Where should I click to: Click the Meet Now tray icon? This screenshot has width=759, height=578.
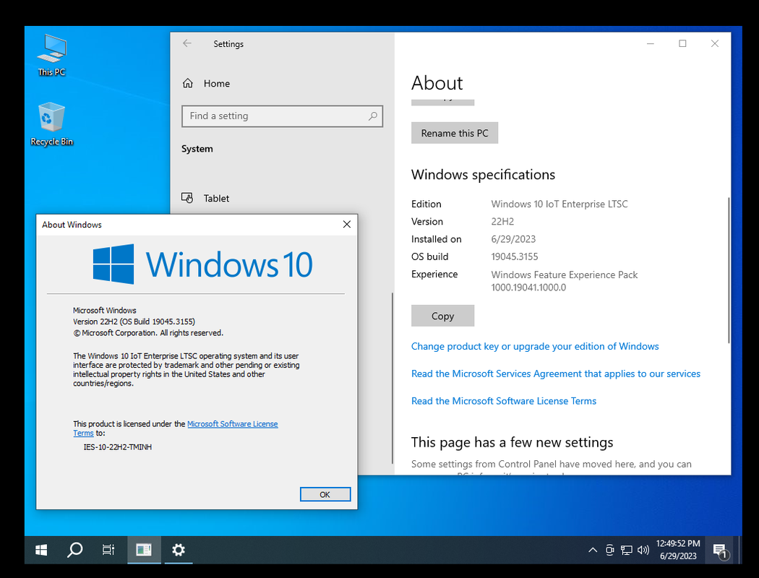pyautogui.click(x=610, y=550)
